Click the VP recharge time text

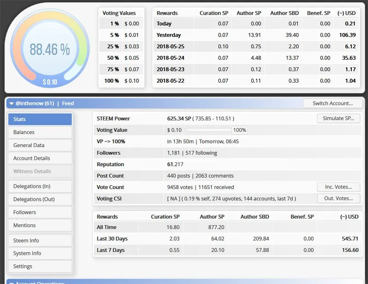click(203, 142)
